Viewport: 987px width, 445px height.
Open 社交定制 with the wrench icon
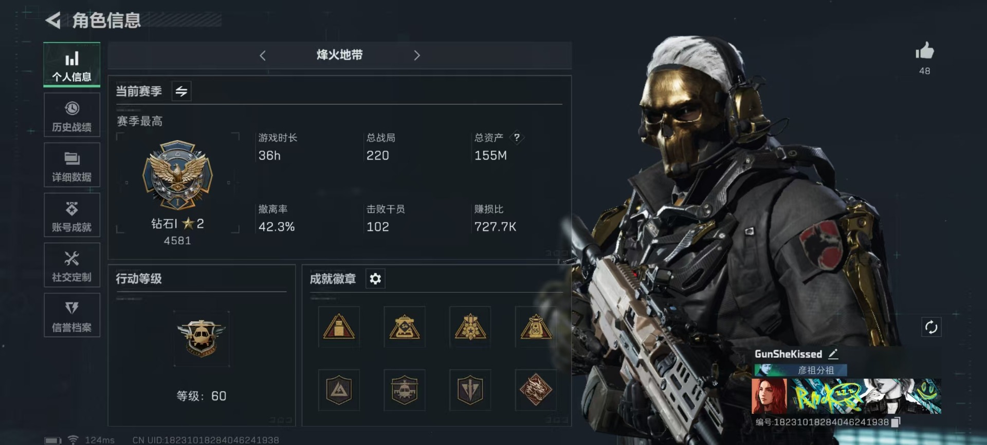click(72, 266)
